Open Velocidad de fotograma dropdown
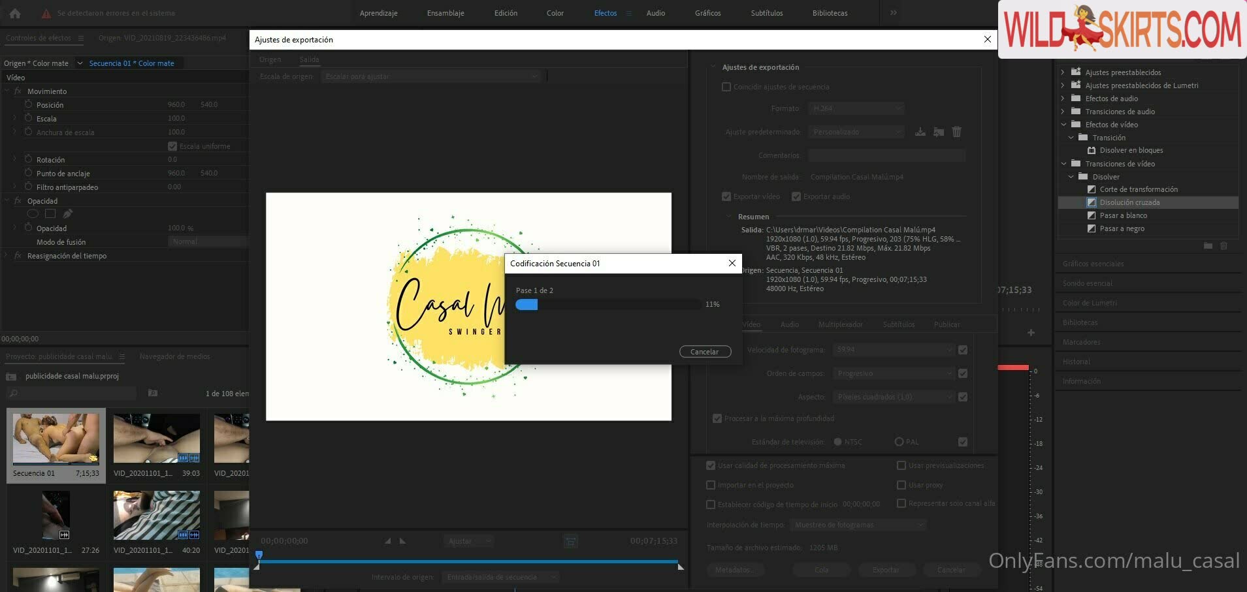 pyautogui.click(x=894, y=350)
